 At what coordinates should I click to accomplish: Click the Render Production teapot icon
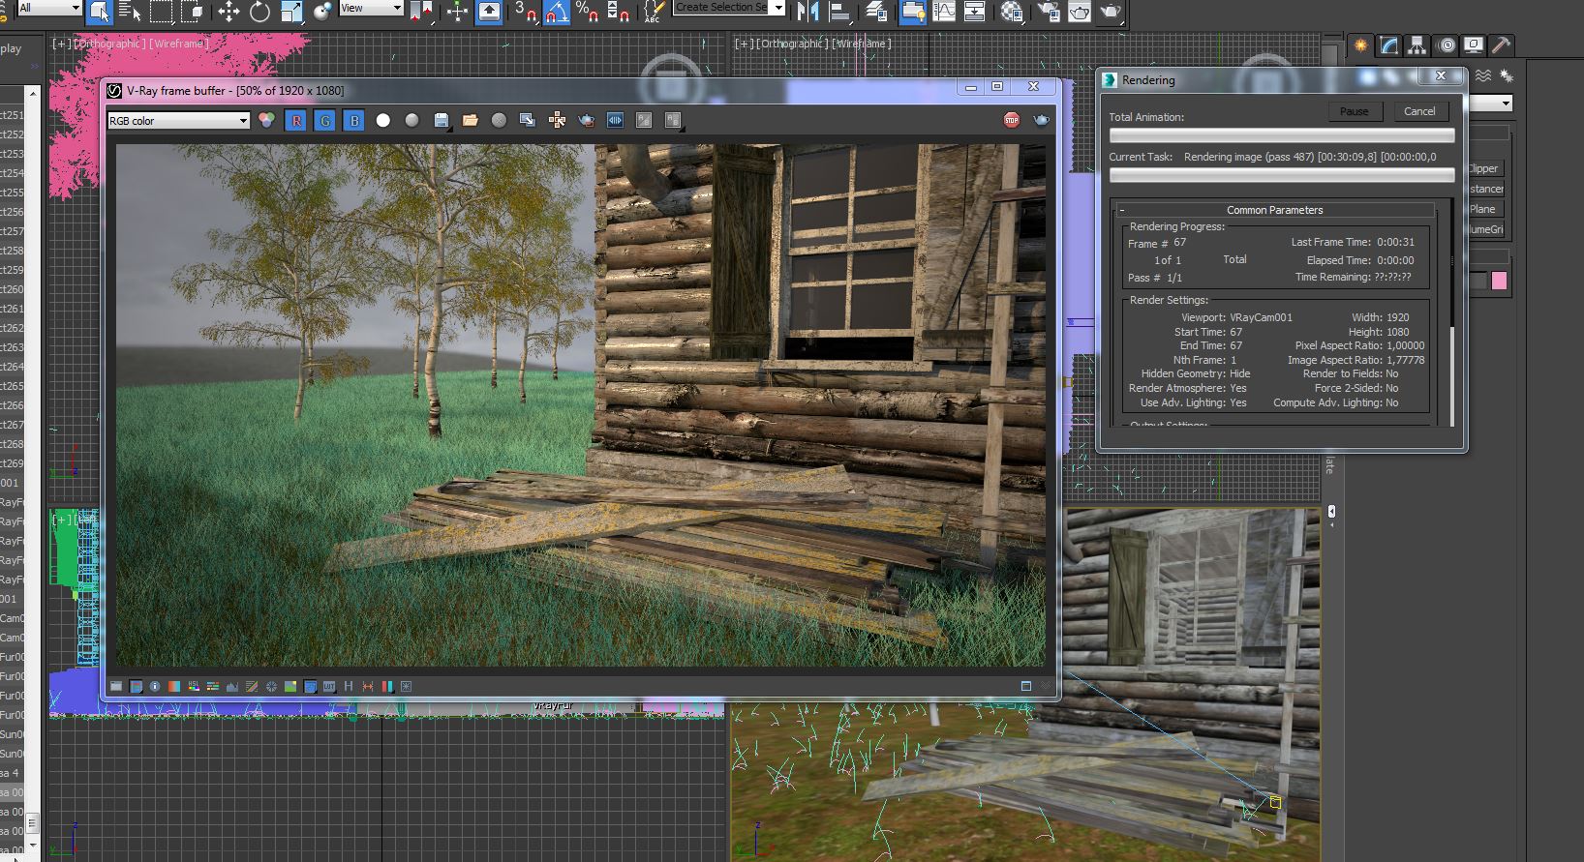pos(1112,11)
